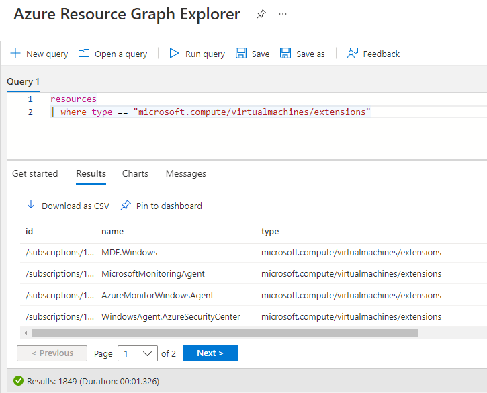This screenshot has height=393, width=487.
Task: Choose the Open a query label
Action: click(121, 54)
